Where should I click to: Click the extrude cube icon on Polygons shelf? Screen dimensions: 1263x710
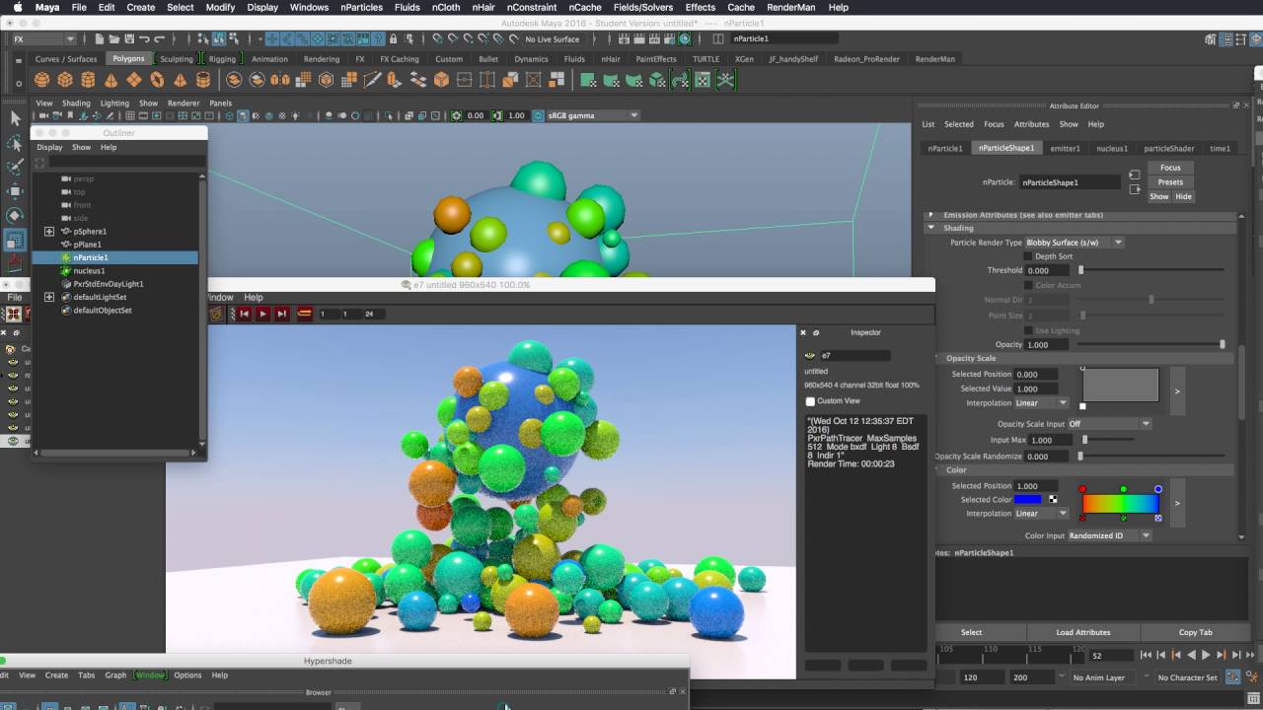point(441,80)
